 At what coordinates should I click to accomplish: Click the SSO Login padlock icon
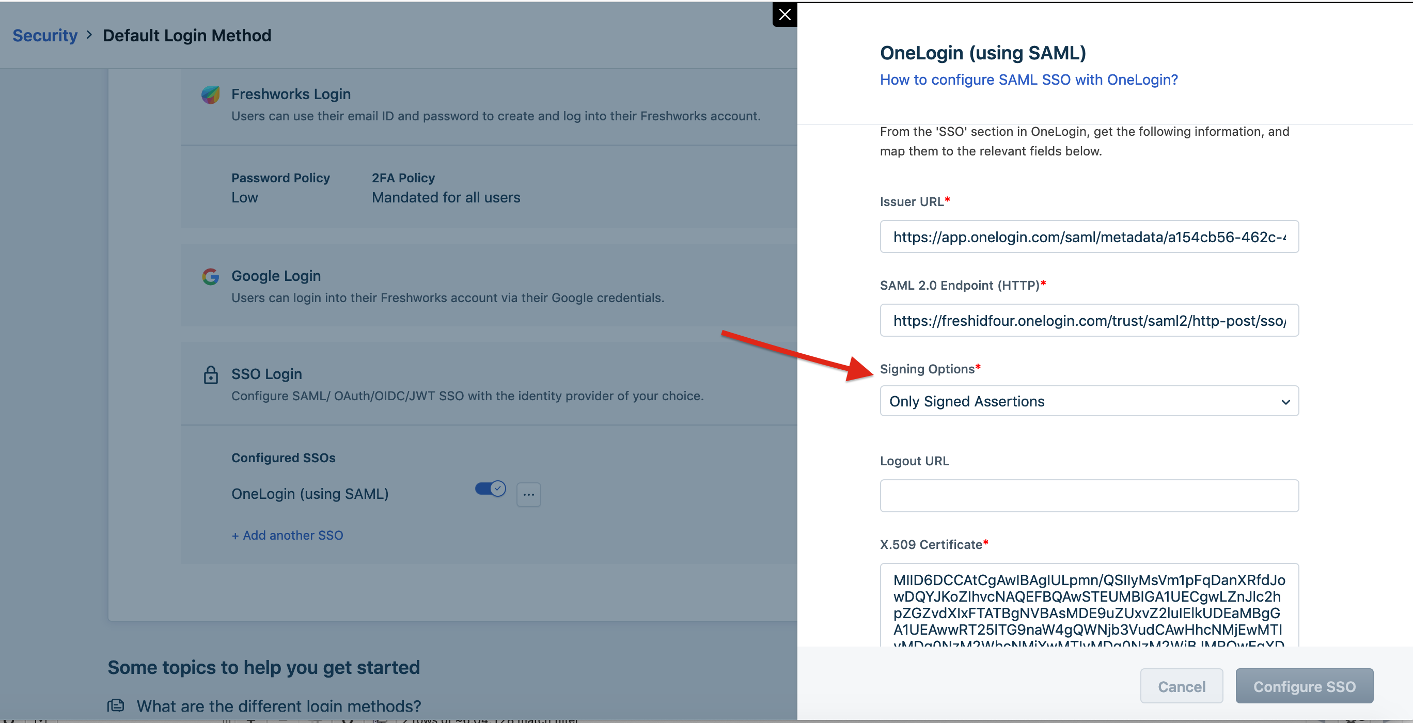[211, 375]
